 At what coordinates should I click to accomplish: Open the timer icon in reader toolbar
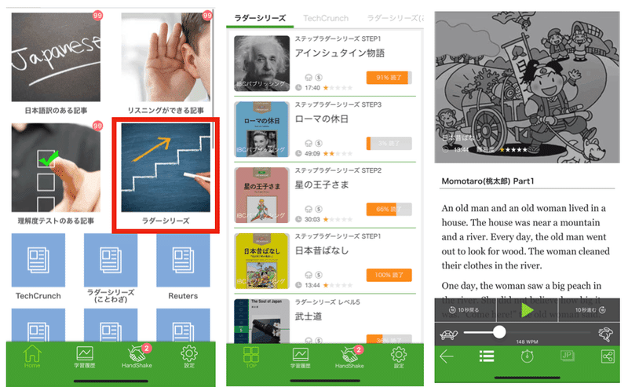point(527,356)
